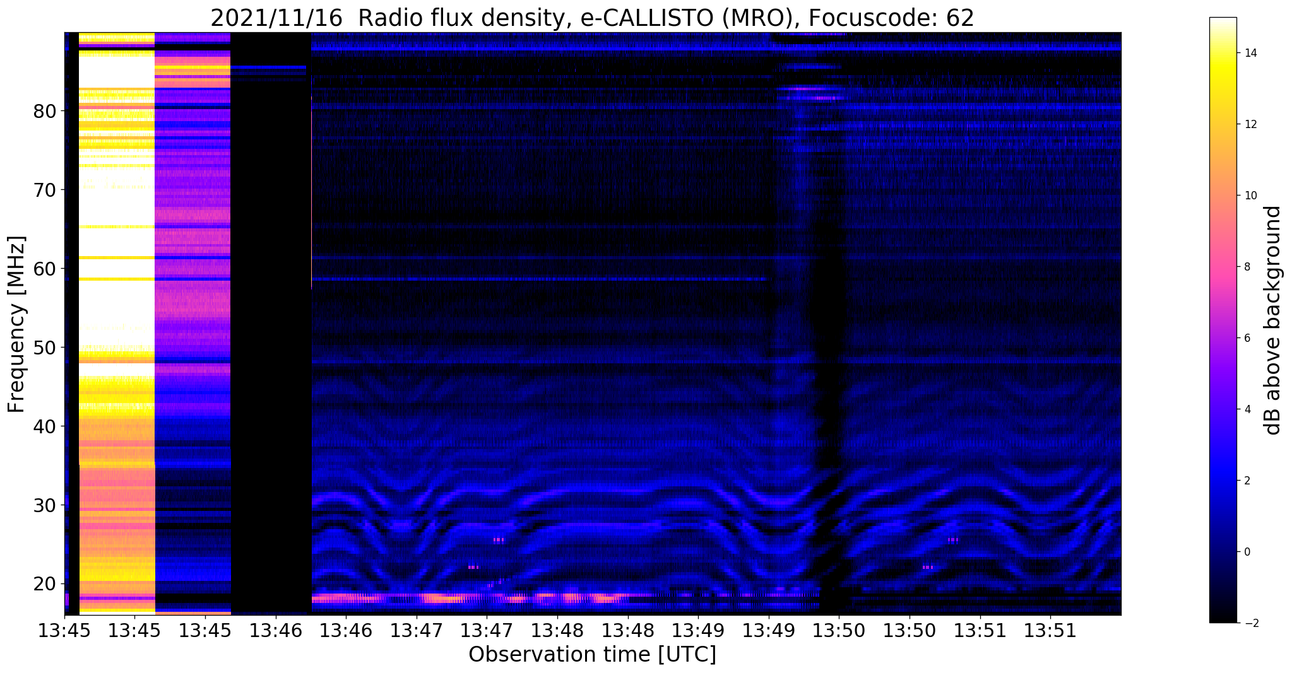The width and height of the screenshot is (1292, 673).
Task: Click the 20 tick on frequency axis
Action: tap(45, 584)
